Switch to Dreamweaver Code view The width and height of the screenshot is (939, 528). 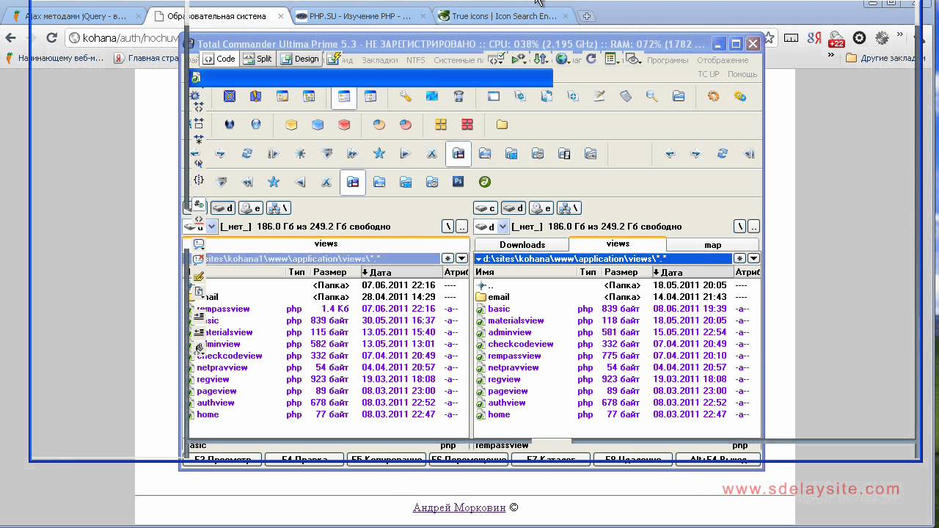point(219,59)
